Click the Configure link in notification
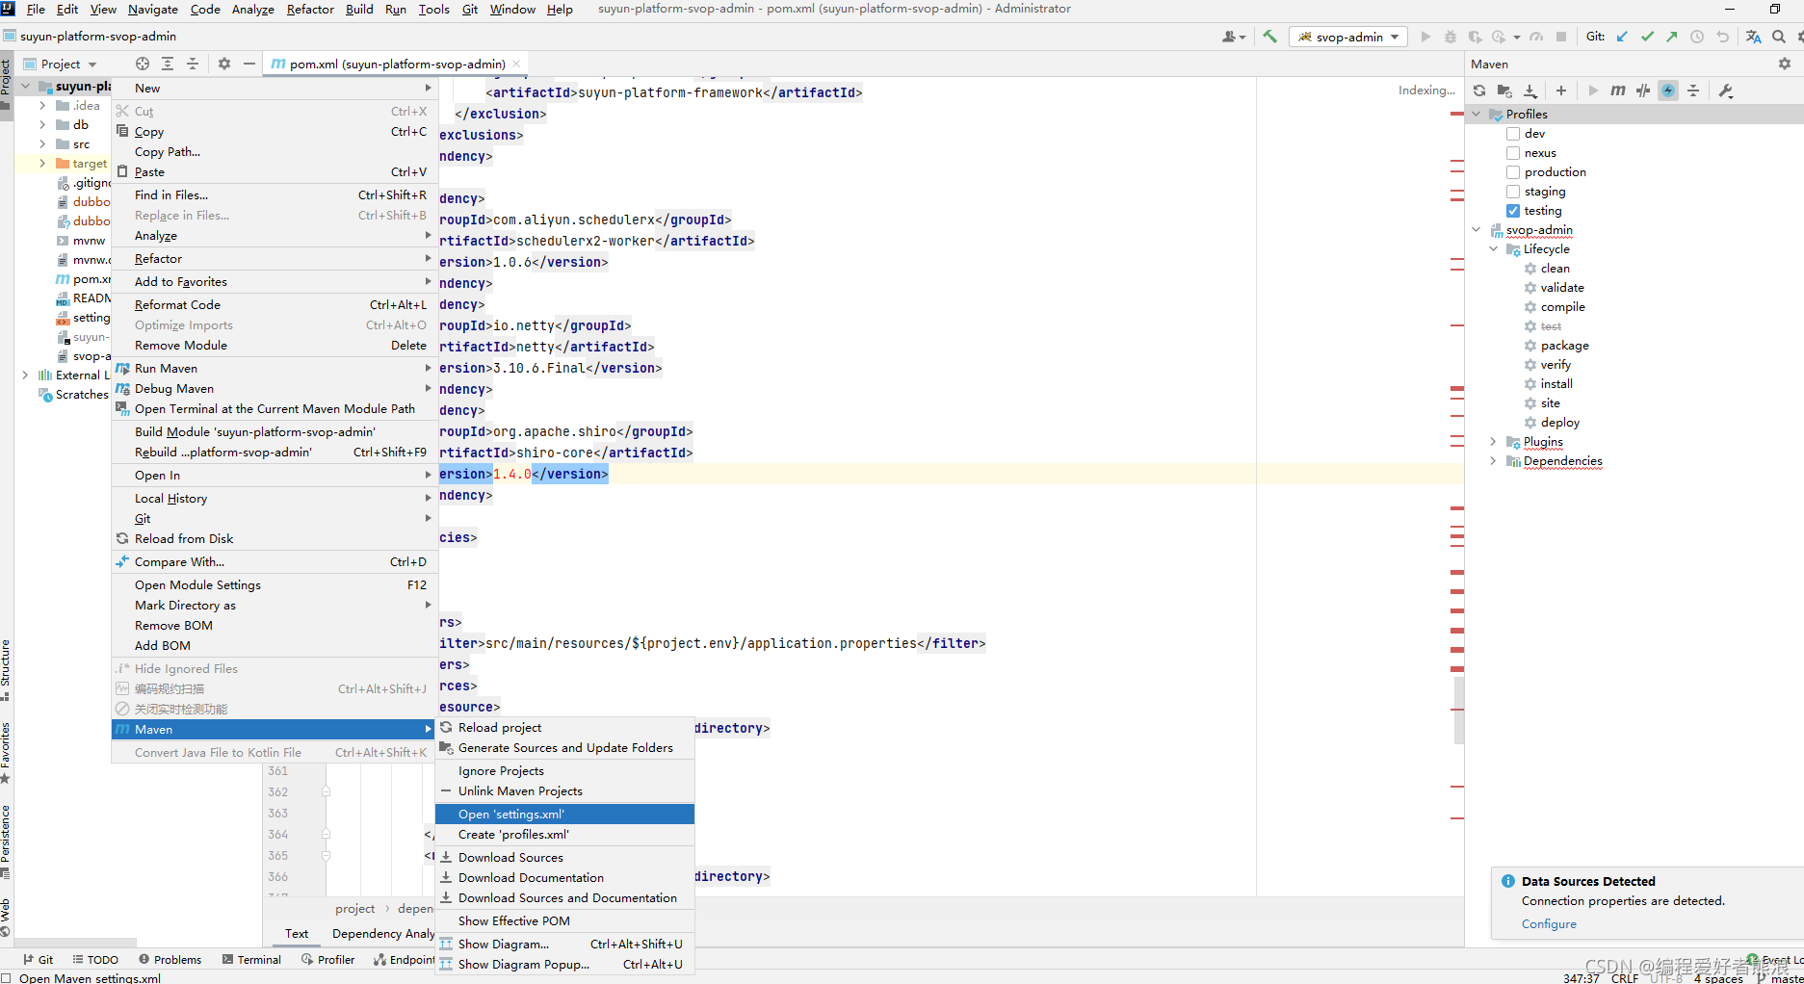 pos(1549,924)
